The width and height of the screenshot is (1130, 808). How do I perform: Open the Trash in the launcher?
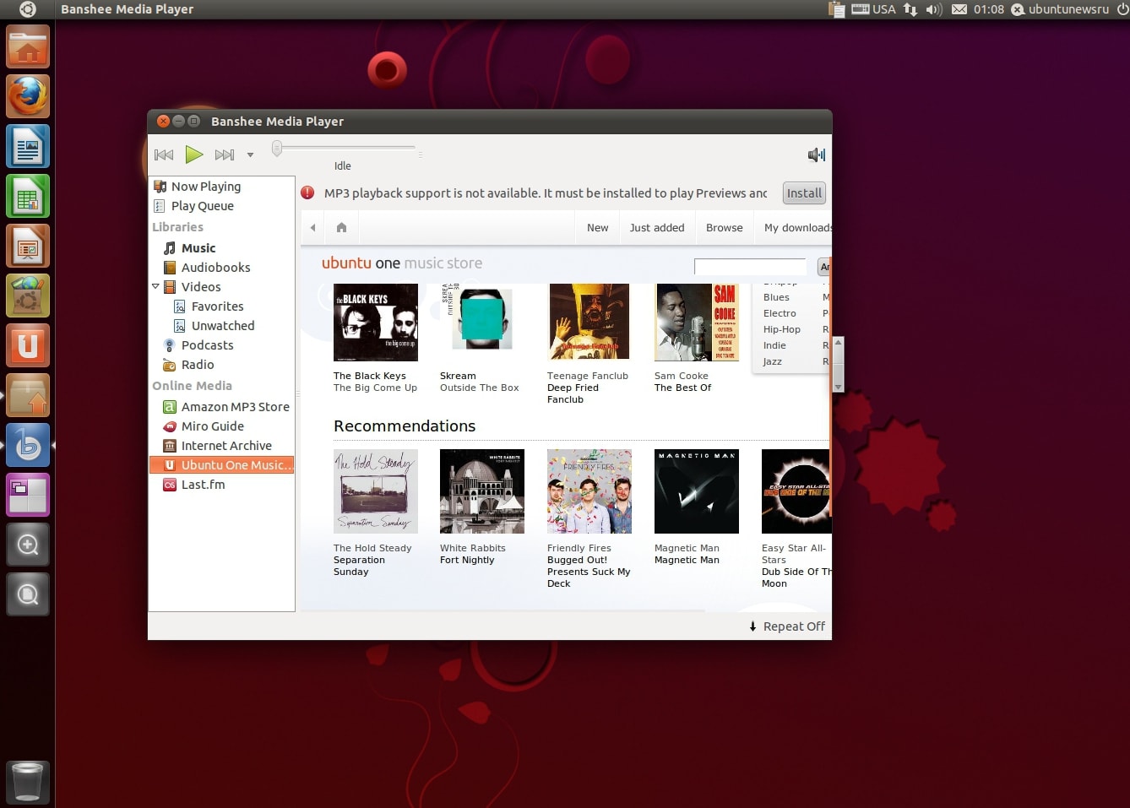(x=28, y=782)
